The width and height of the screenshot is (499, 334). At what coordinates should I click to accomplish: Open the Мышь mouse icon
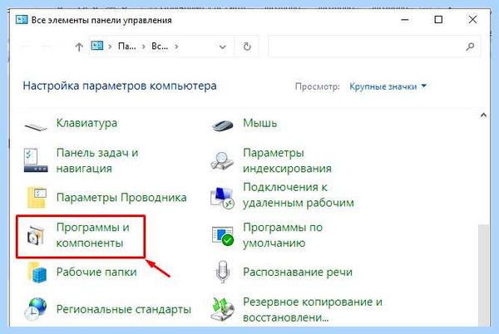tap(222, 125)
